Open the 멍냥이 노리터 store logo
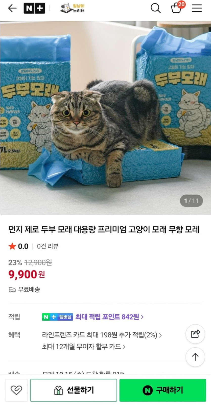 [x=73, y=8]
